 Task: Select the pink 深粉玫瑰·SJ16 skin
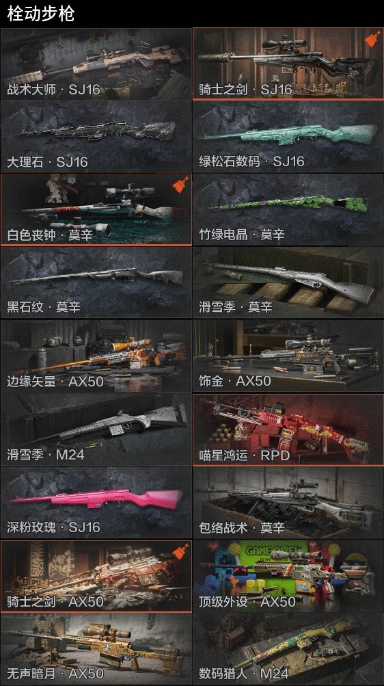pos(96,502)
